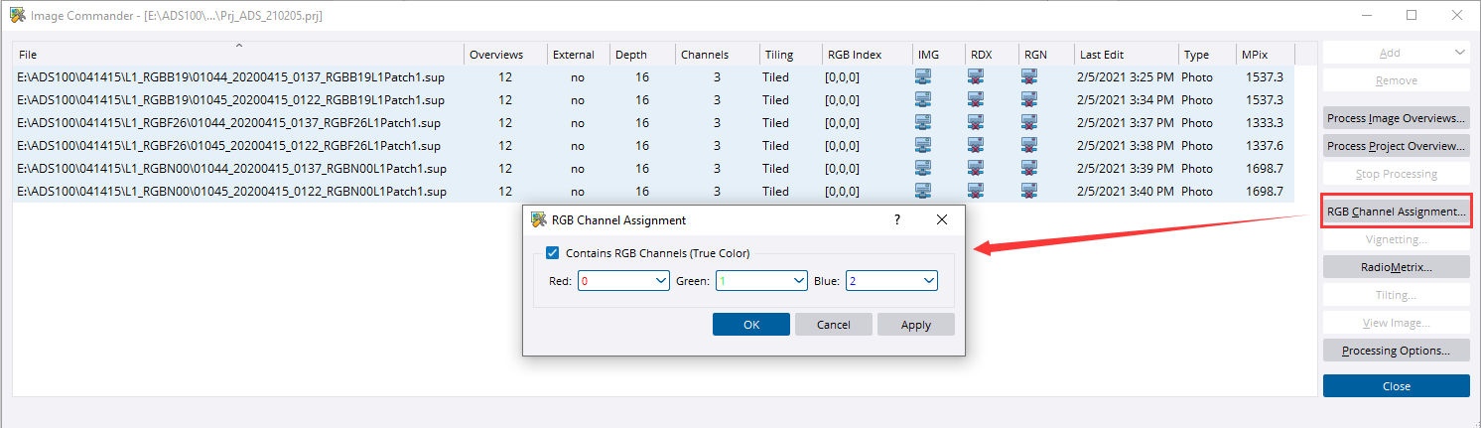
Task: Select the RGBN00 01045 file row
Action: tap(232, 191)
